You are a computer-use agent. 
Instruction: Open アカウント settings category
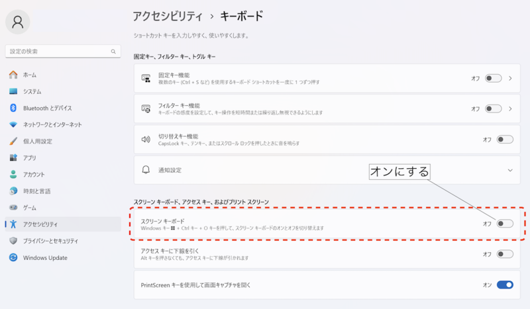[63, 174]
